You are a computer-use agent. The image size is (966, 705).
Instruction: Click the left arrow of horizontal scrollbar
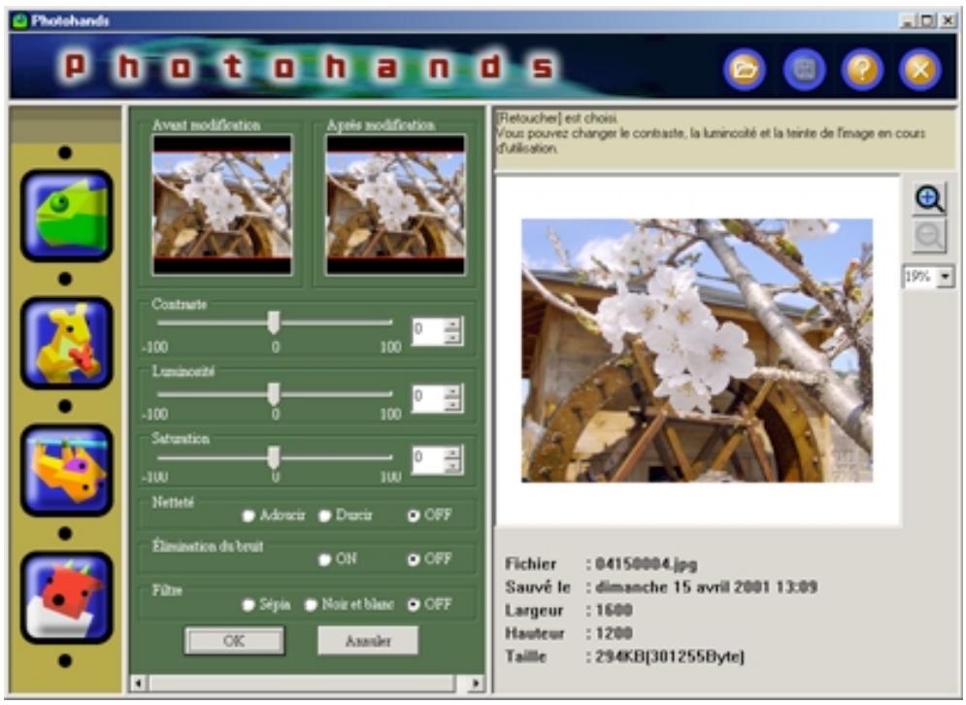(139, 683)
